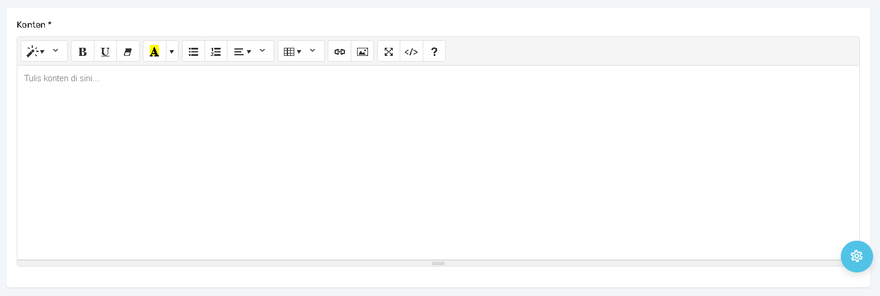
Task: Click the magic wand style icon
Action: [x=35, y=51]
